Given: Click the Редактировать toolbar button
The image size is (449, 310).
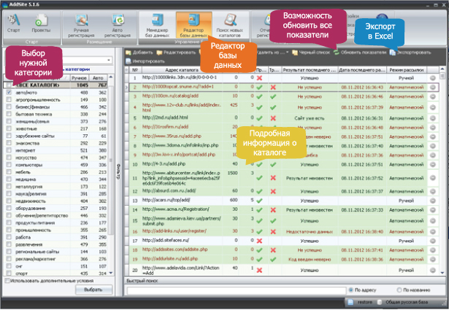Looking at the screenshot, I should (x=176, y=53).
